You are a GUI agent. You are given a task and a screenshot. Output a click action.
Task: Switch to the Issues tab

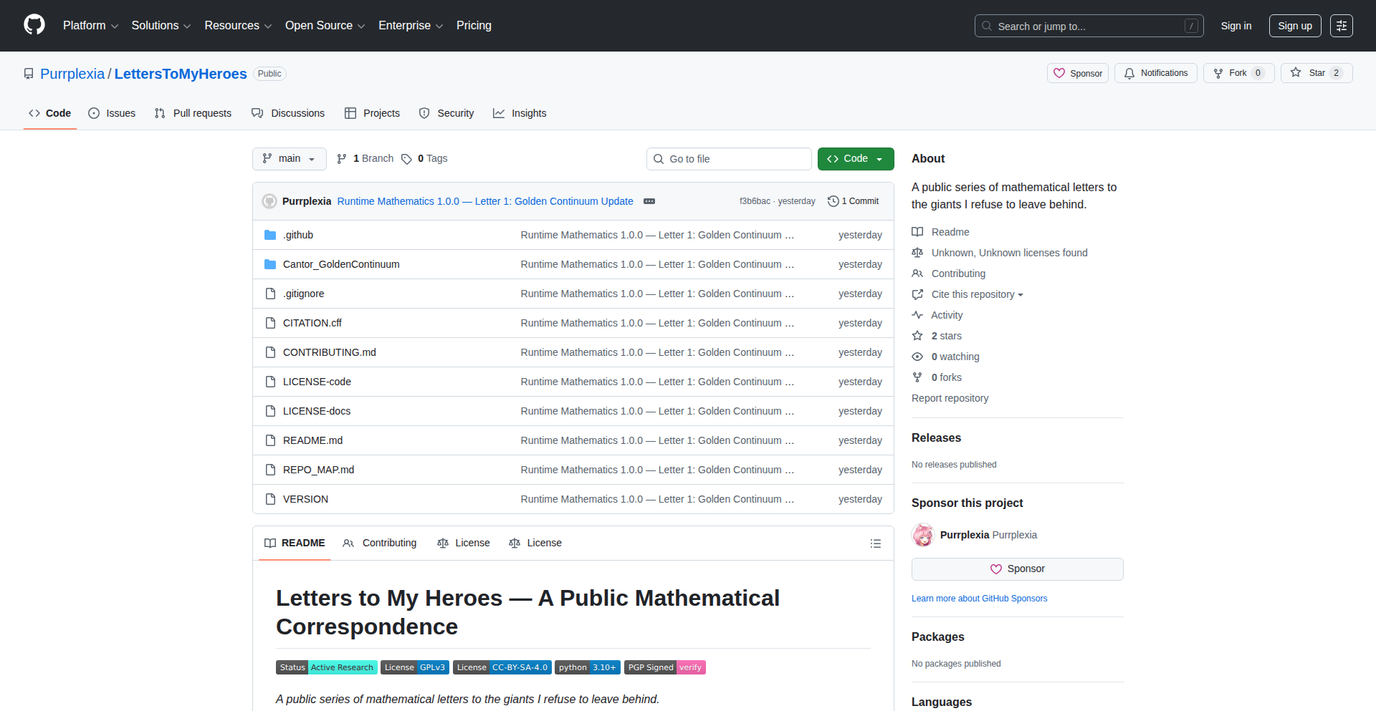click(x=112, y=113)
